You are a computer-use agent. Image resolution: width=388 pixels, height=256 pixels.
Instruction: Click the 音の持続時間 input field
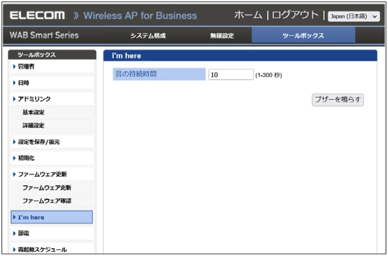(x=231, y=74)
